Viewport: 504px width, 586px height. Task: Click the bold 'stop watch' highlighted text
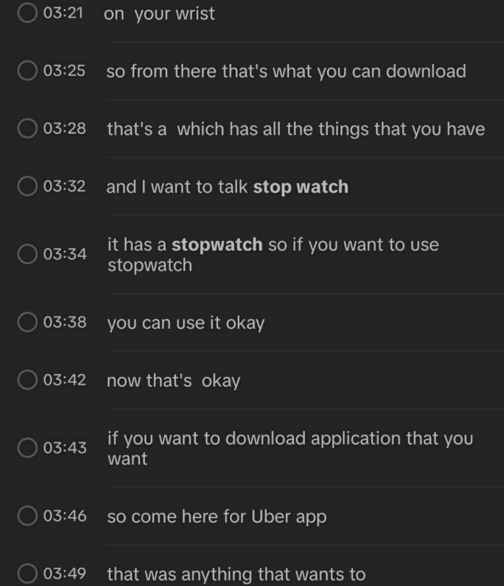click(301, 187)
